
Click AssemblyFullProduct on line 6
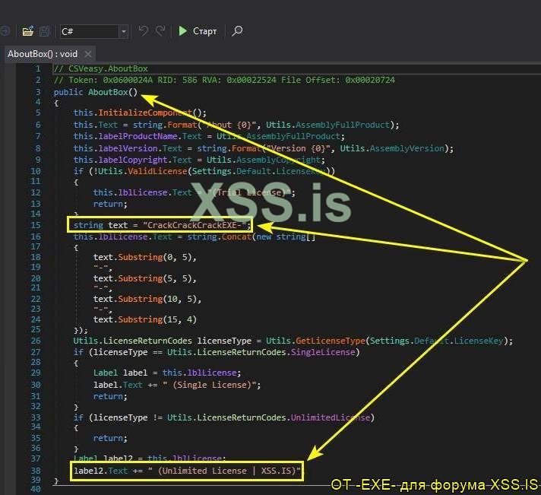point(343,125)
